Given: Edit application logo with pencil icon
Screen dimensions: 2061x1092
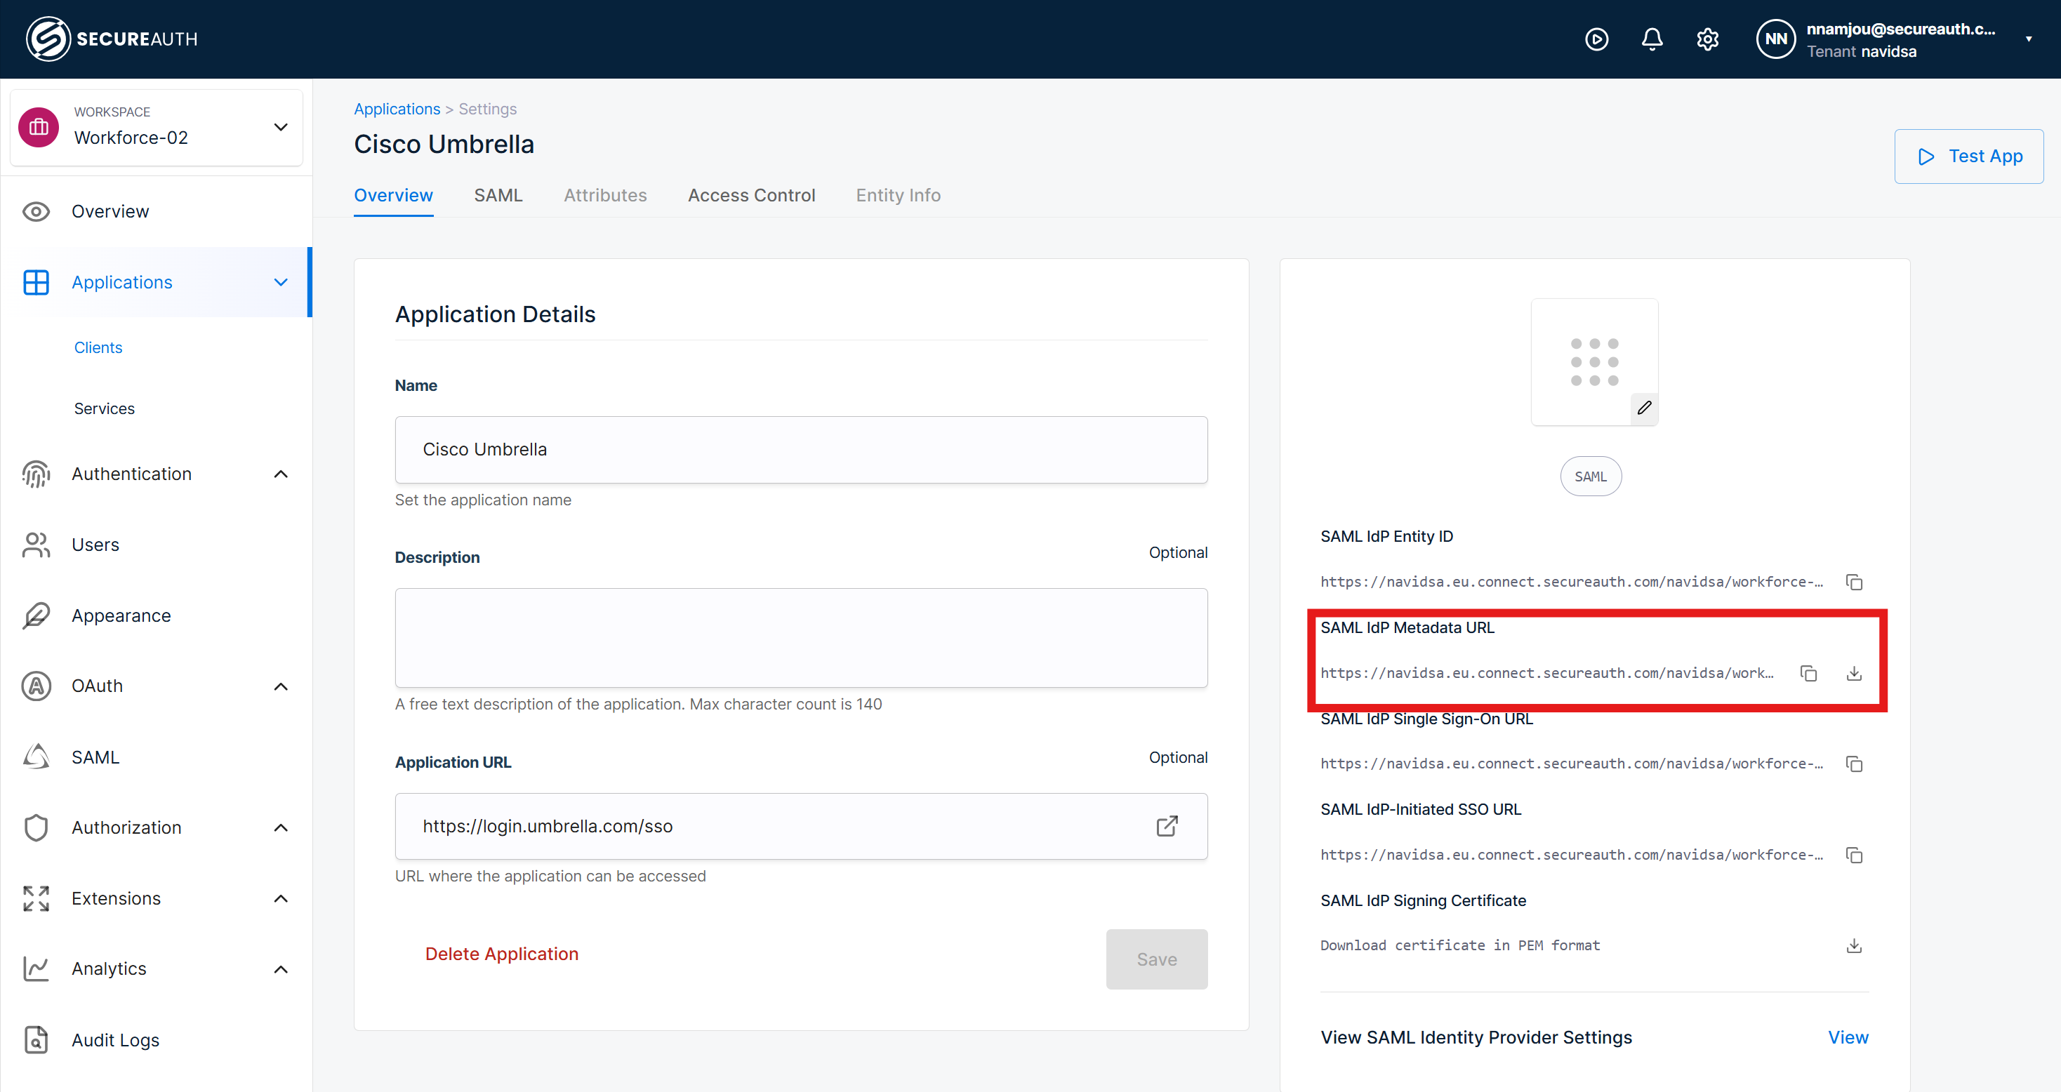Looking at the screenshot, I should click(1644, 408).
